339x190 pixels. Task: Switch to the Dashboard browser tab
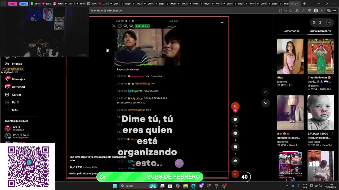(24, 4)
